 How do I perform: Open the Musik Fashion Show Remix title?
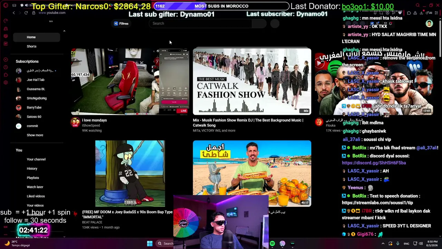point(248,123)
